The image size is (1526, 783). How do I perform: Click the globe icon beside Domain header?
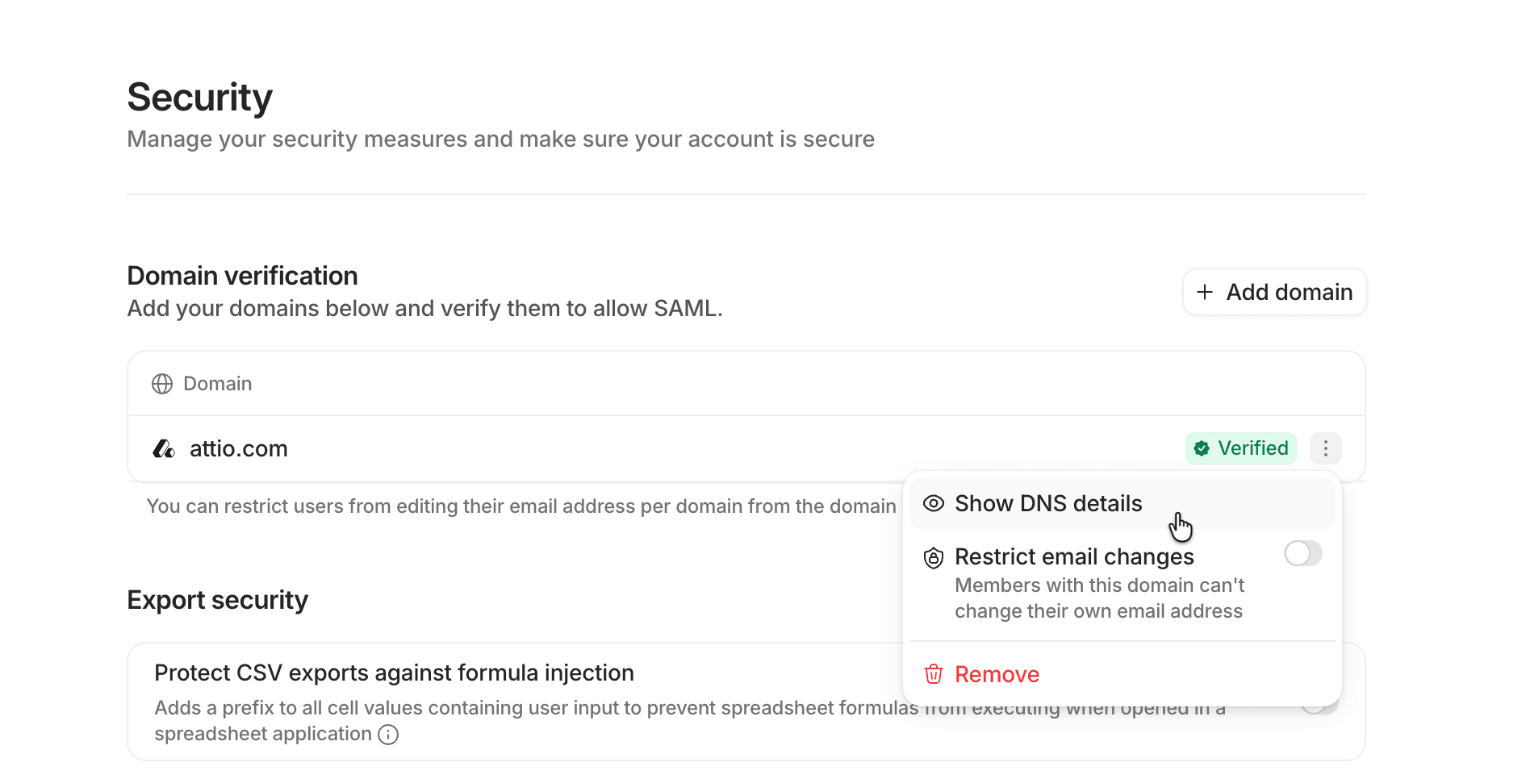(x=162, y=384)
